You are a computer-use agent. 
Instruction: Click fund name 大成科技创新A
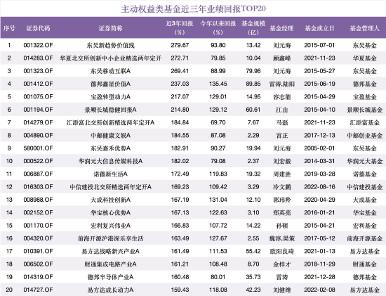[x=110, y=200]
